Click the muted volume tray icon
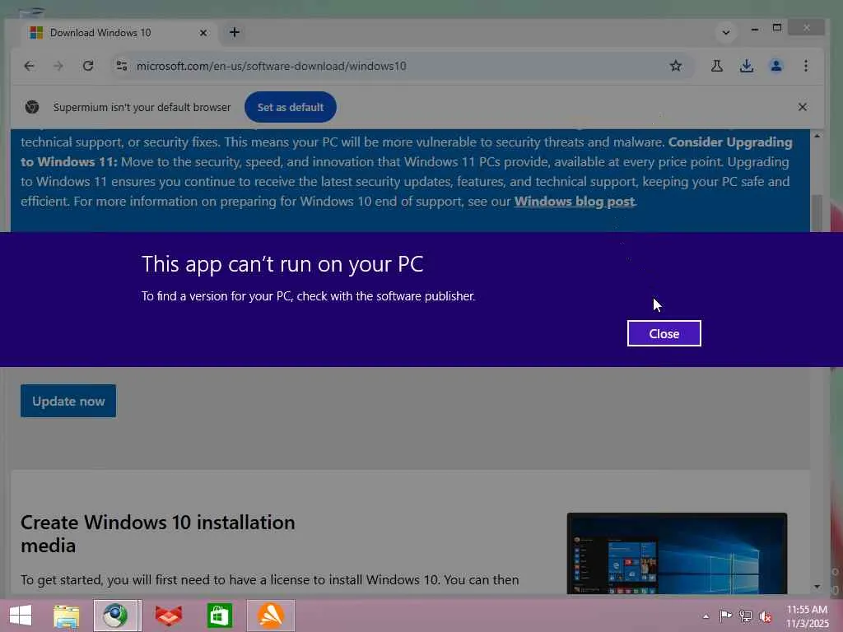This screenshot has width=843, height=632. (x=766, y=616)
